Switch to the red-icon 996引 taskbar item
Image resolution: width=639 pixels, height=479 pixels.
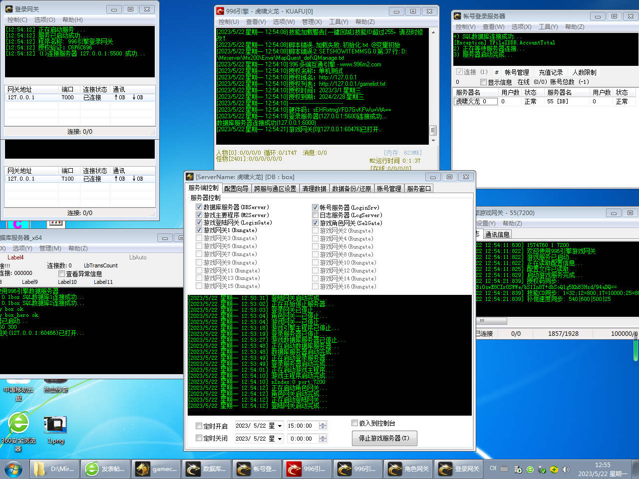[307, 469]
